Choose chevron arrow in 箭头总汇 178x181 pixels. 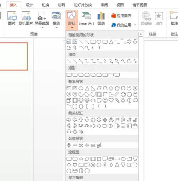coord(111,126)
